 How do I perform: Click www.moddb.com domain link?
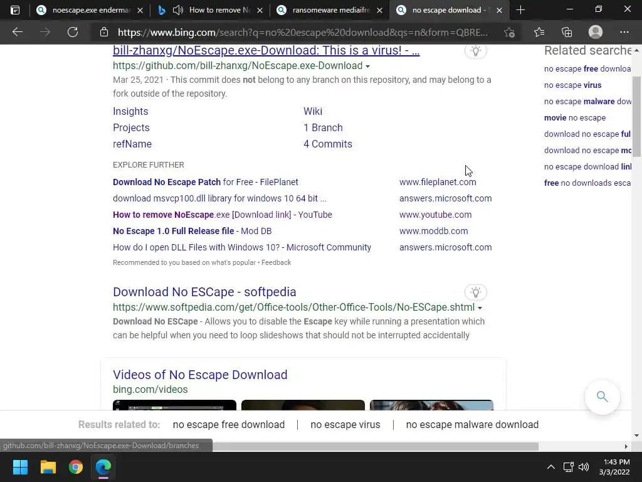434,231
